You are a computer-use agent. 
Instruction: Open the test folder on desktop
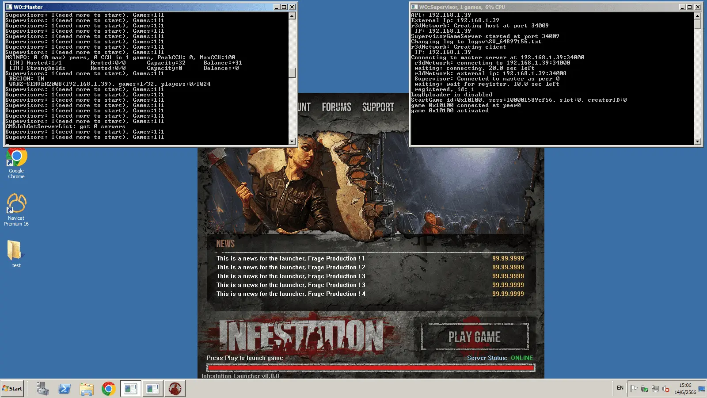click(x=16, y=254)
